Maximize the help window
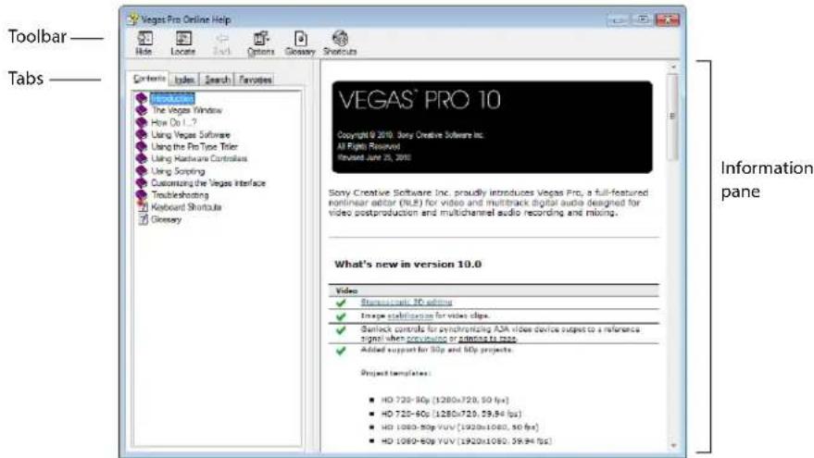This screenshot has height=458, width=814. click(x=643, y=19)
